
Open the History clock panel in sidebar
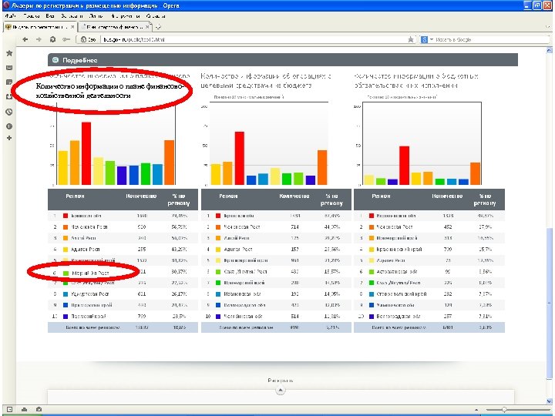click(x=9, y=112)
